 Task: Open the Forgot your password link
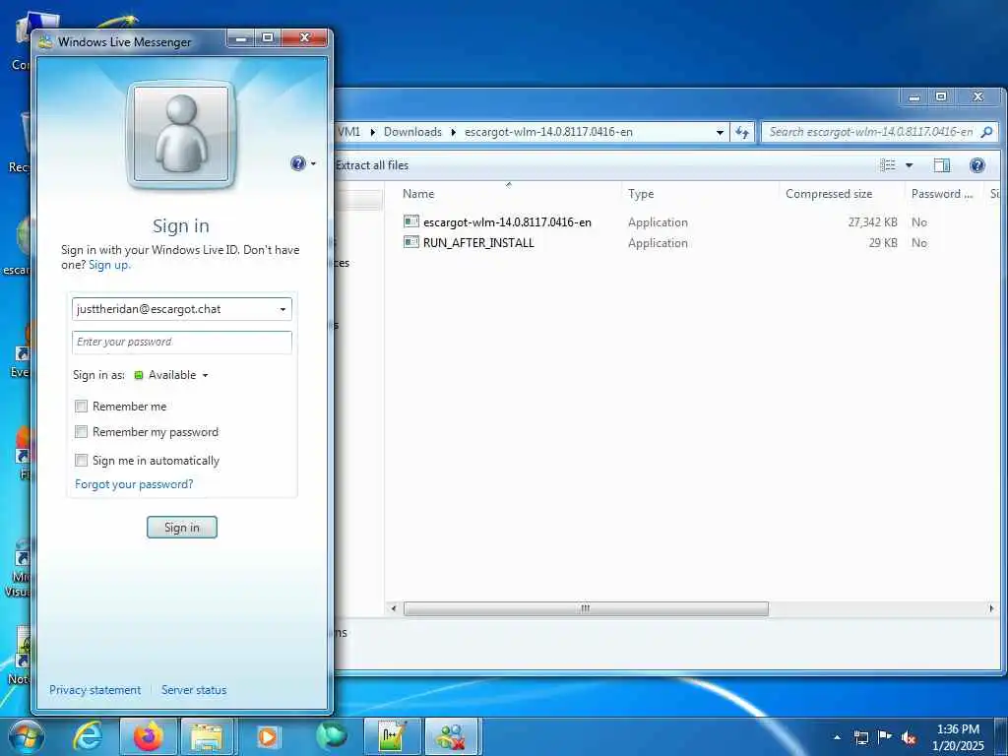(134, 484)
